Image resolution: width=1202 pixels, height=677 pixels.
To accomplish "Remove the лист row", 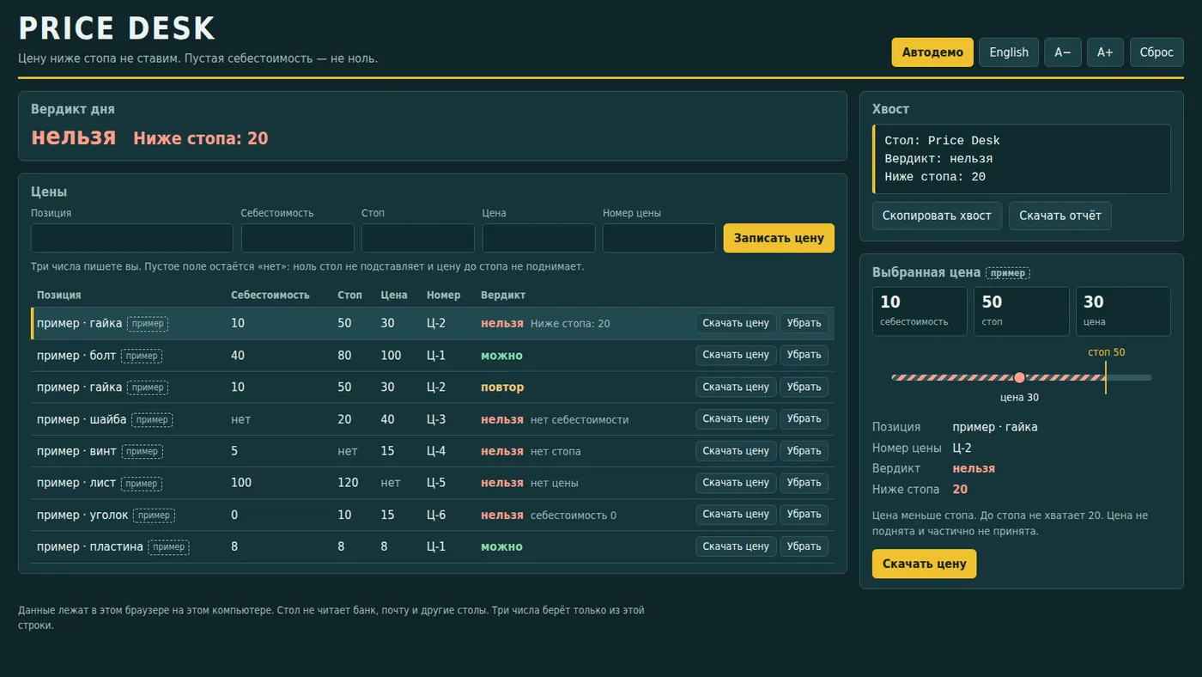I will tap(804, 483).
